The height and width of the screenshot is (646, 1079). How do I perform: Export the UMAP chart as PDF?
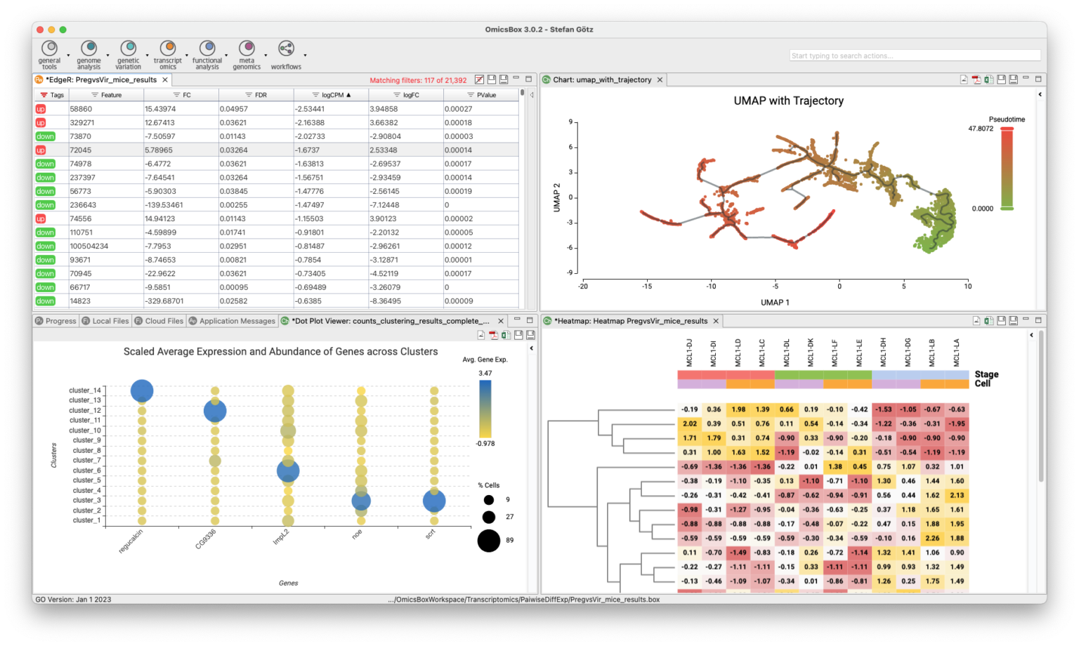[x=976, y=79]
